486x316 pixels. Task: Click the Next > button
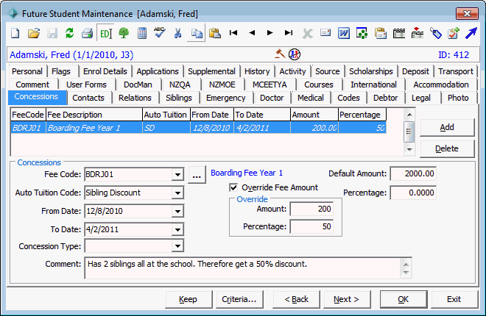pyautogui.click(x=346, y=299)
